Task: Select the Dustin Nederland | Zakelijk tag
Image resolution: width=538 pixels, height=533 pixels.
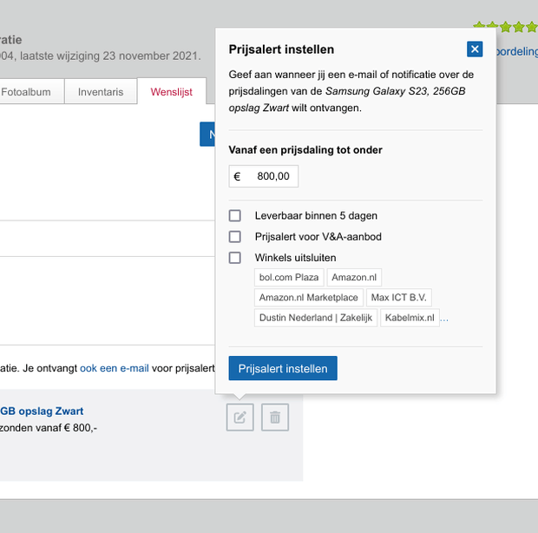Action: click(x=316, y=318)
